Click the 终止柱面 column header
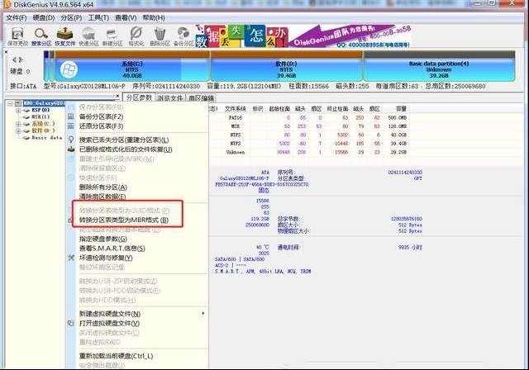This screenshot has width=529, height=370. (x=338, y=109)
